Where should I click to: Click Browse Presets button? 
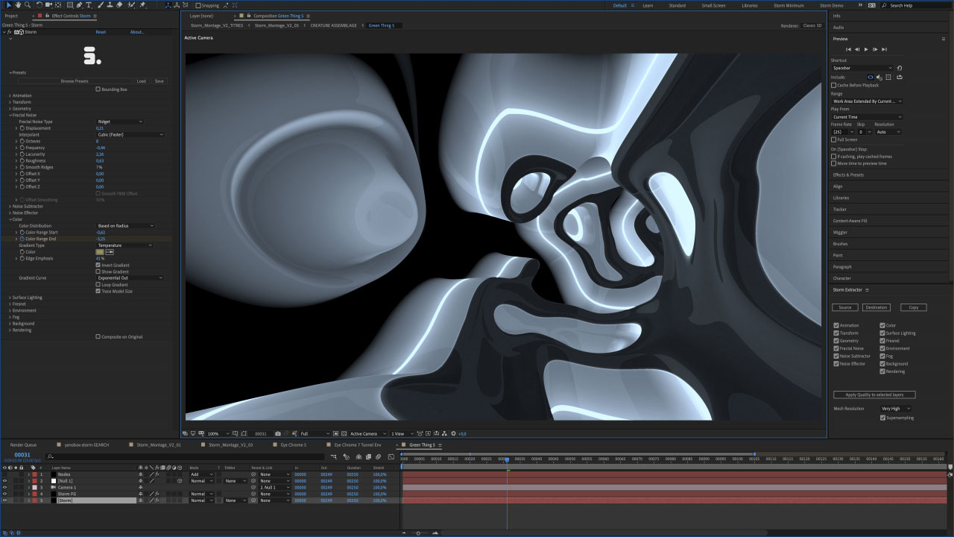pyautogui.click(x=75, y=81)
